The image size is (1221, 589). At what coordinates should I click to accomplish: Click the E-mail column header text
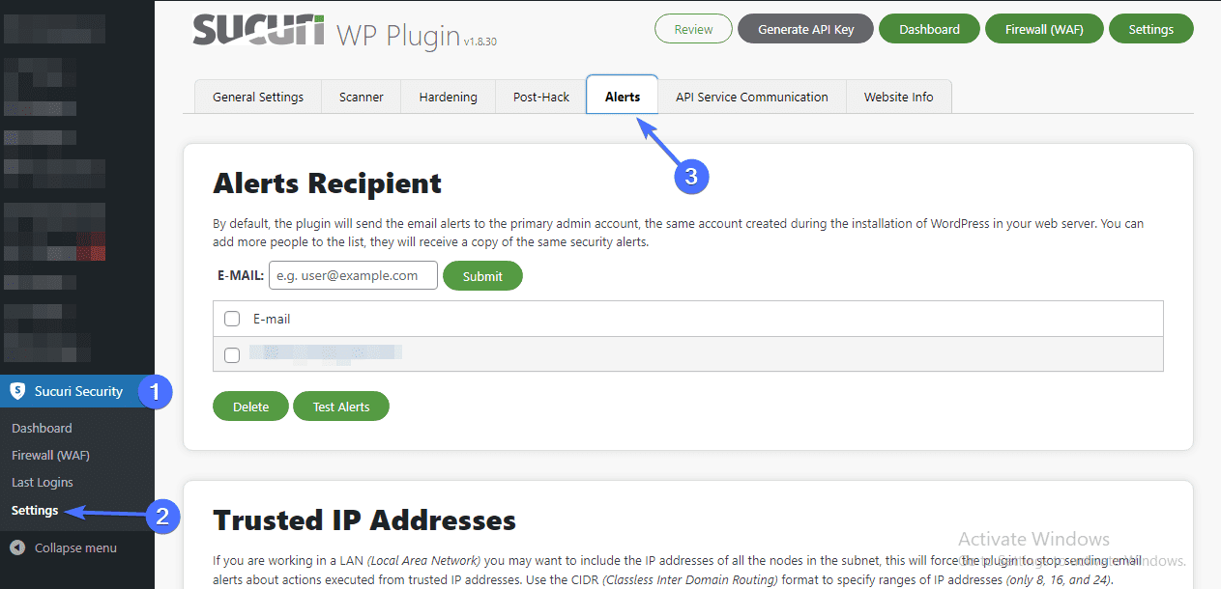pos(272,319)
